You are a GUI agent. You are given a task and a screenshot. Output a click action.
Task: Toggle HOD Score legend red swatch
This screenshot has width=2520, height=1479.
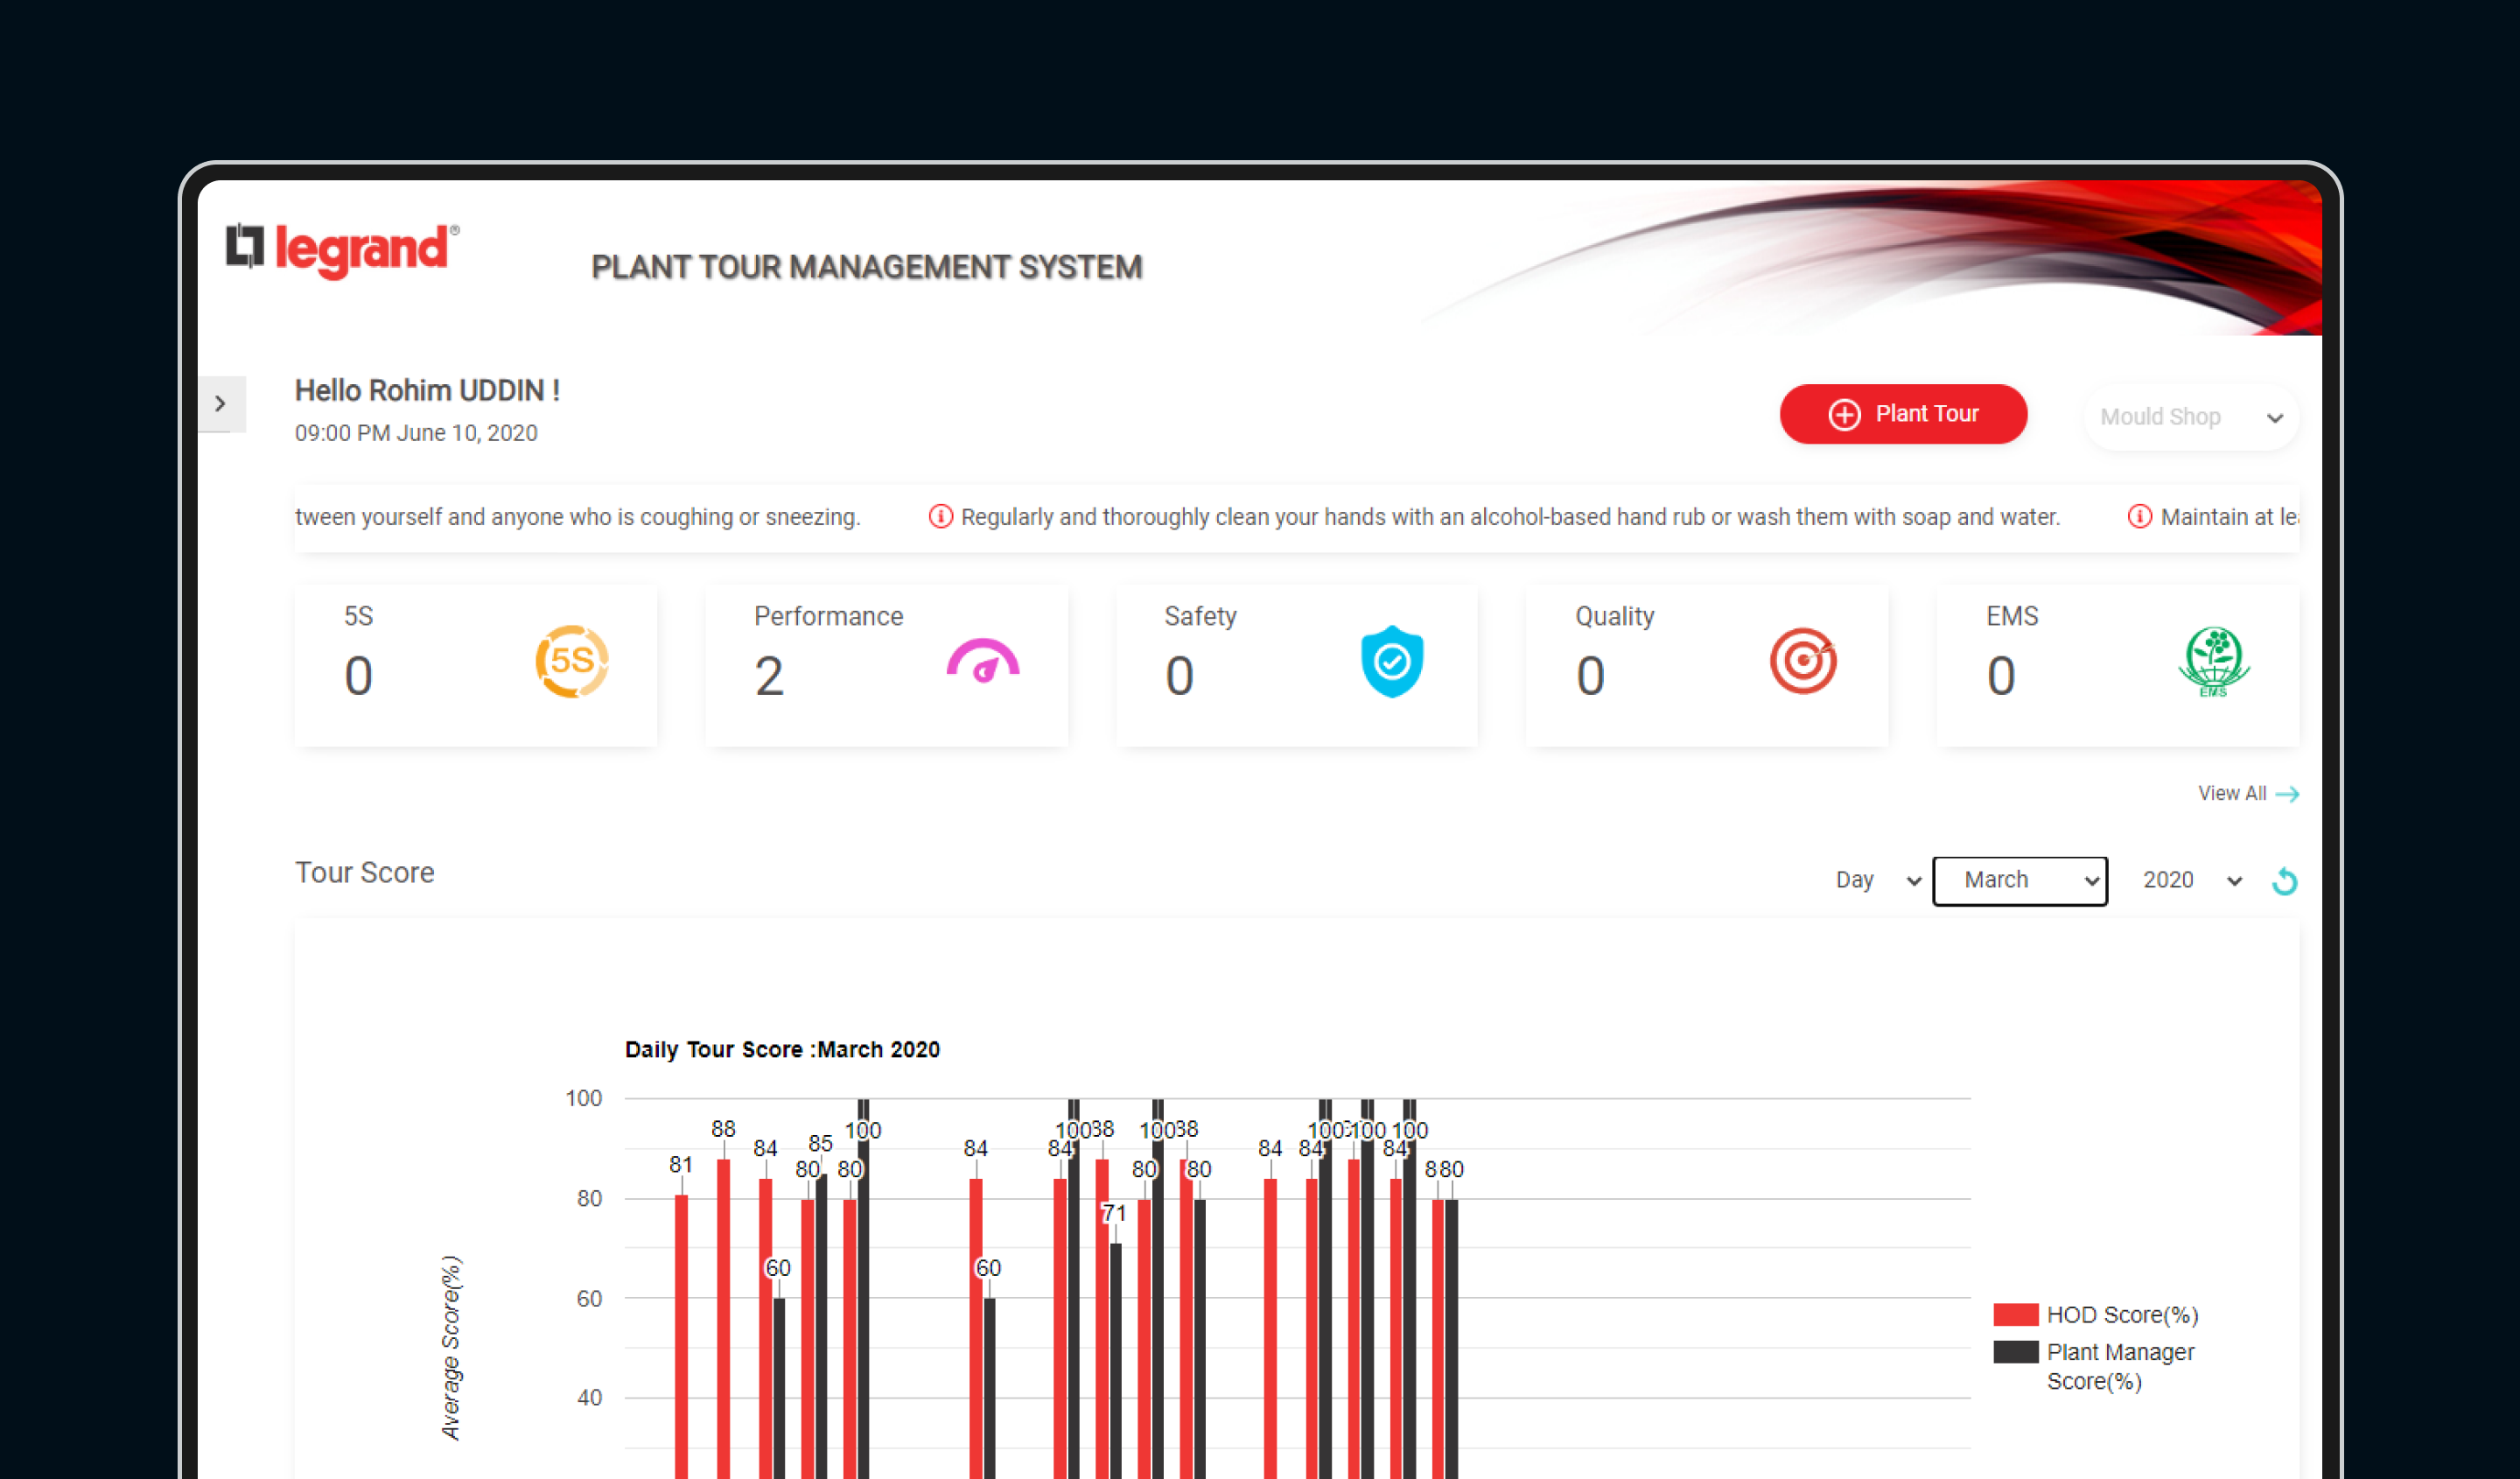click(x=2015, y=1315)
